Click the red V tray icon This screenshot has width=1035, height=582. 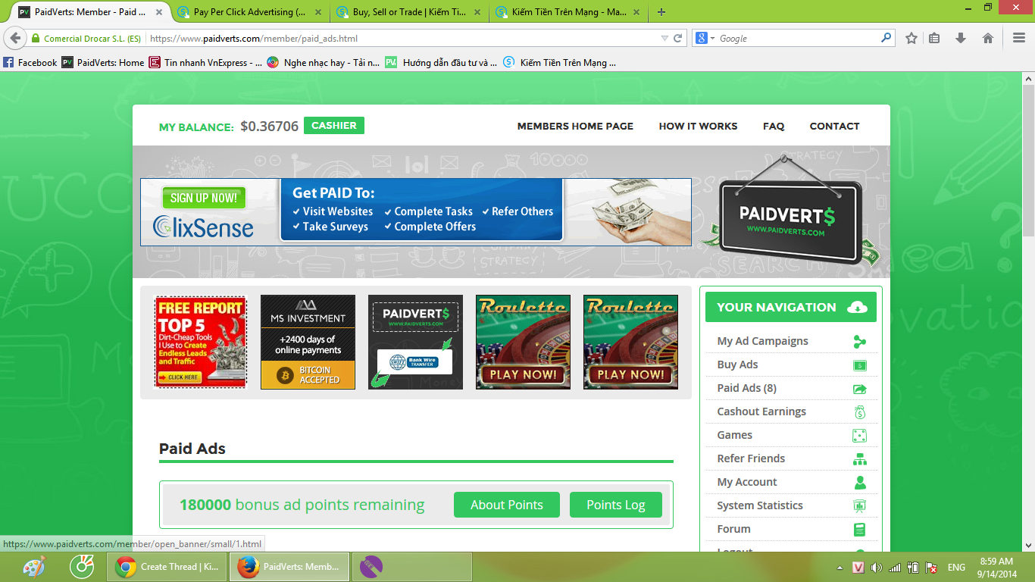pyautogui.click(x=858, y=568)
